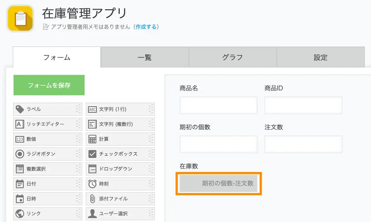Click the Time (時刻) clock icon
The image size is (371, 222).
[x=92, y=184]
